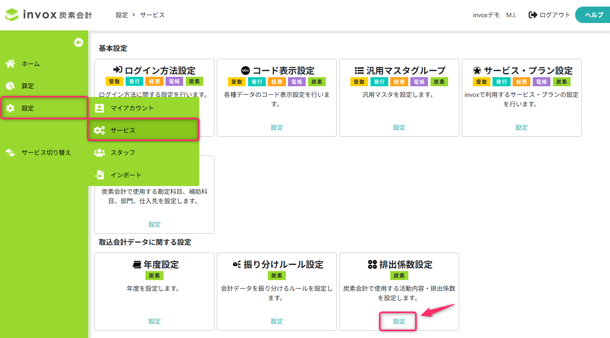The height and width of the screenshot is (338, 610).
Task: Click the 算定 pie chart icon
Action: coord(10,86)
